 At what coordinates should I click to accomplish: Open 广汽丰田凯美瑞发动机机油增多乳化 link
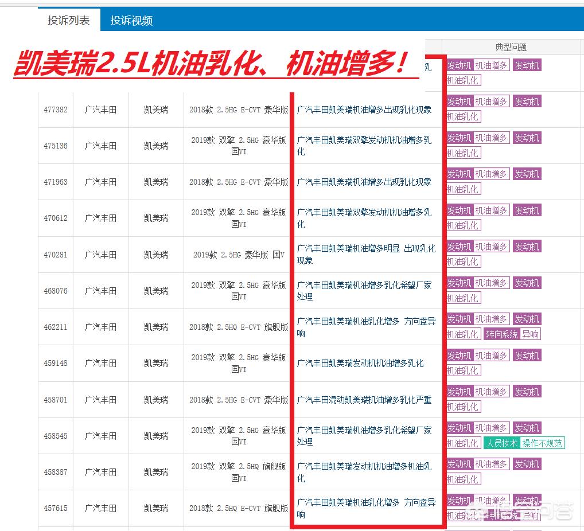360,364
